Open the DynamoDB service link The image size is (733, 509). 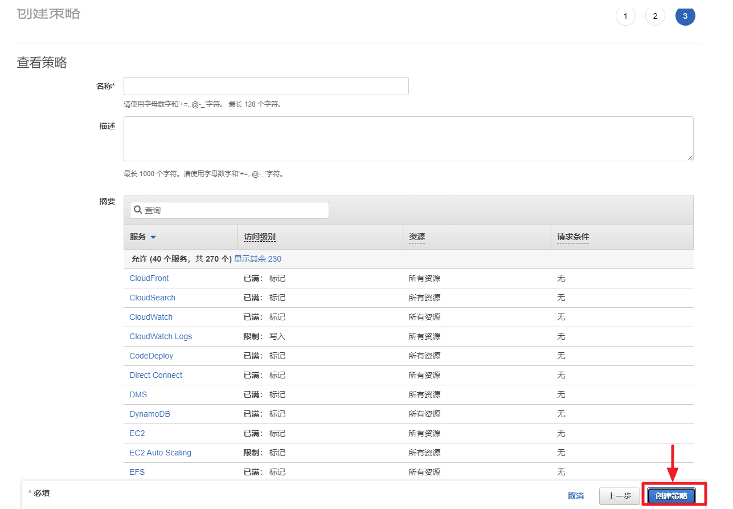(150, 414)
